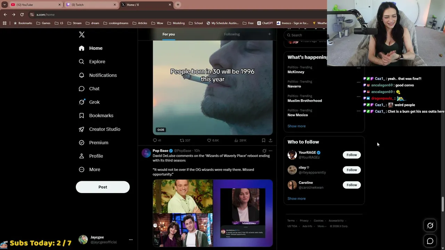Open the Privacy footer link
Viewport: 445px width, 250px height.
pos(304,221)
